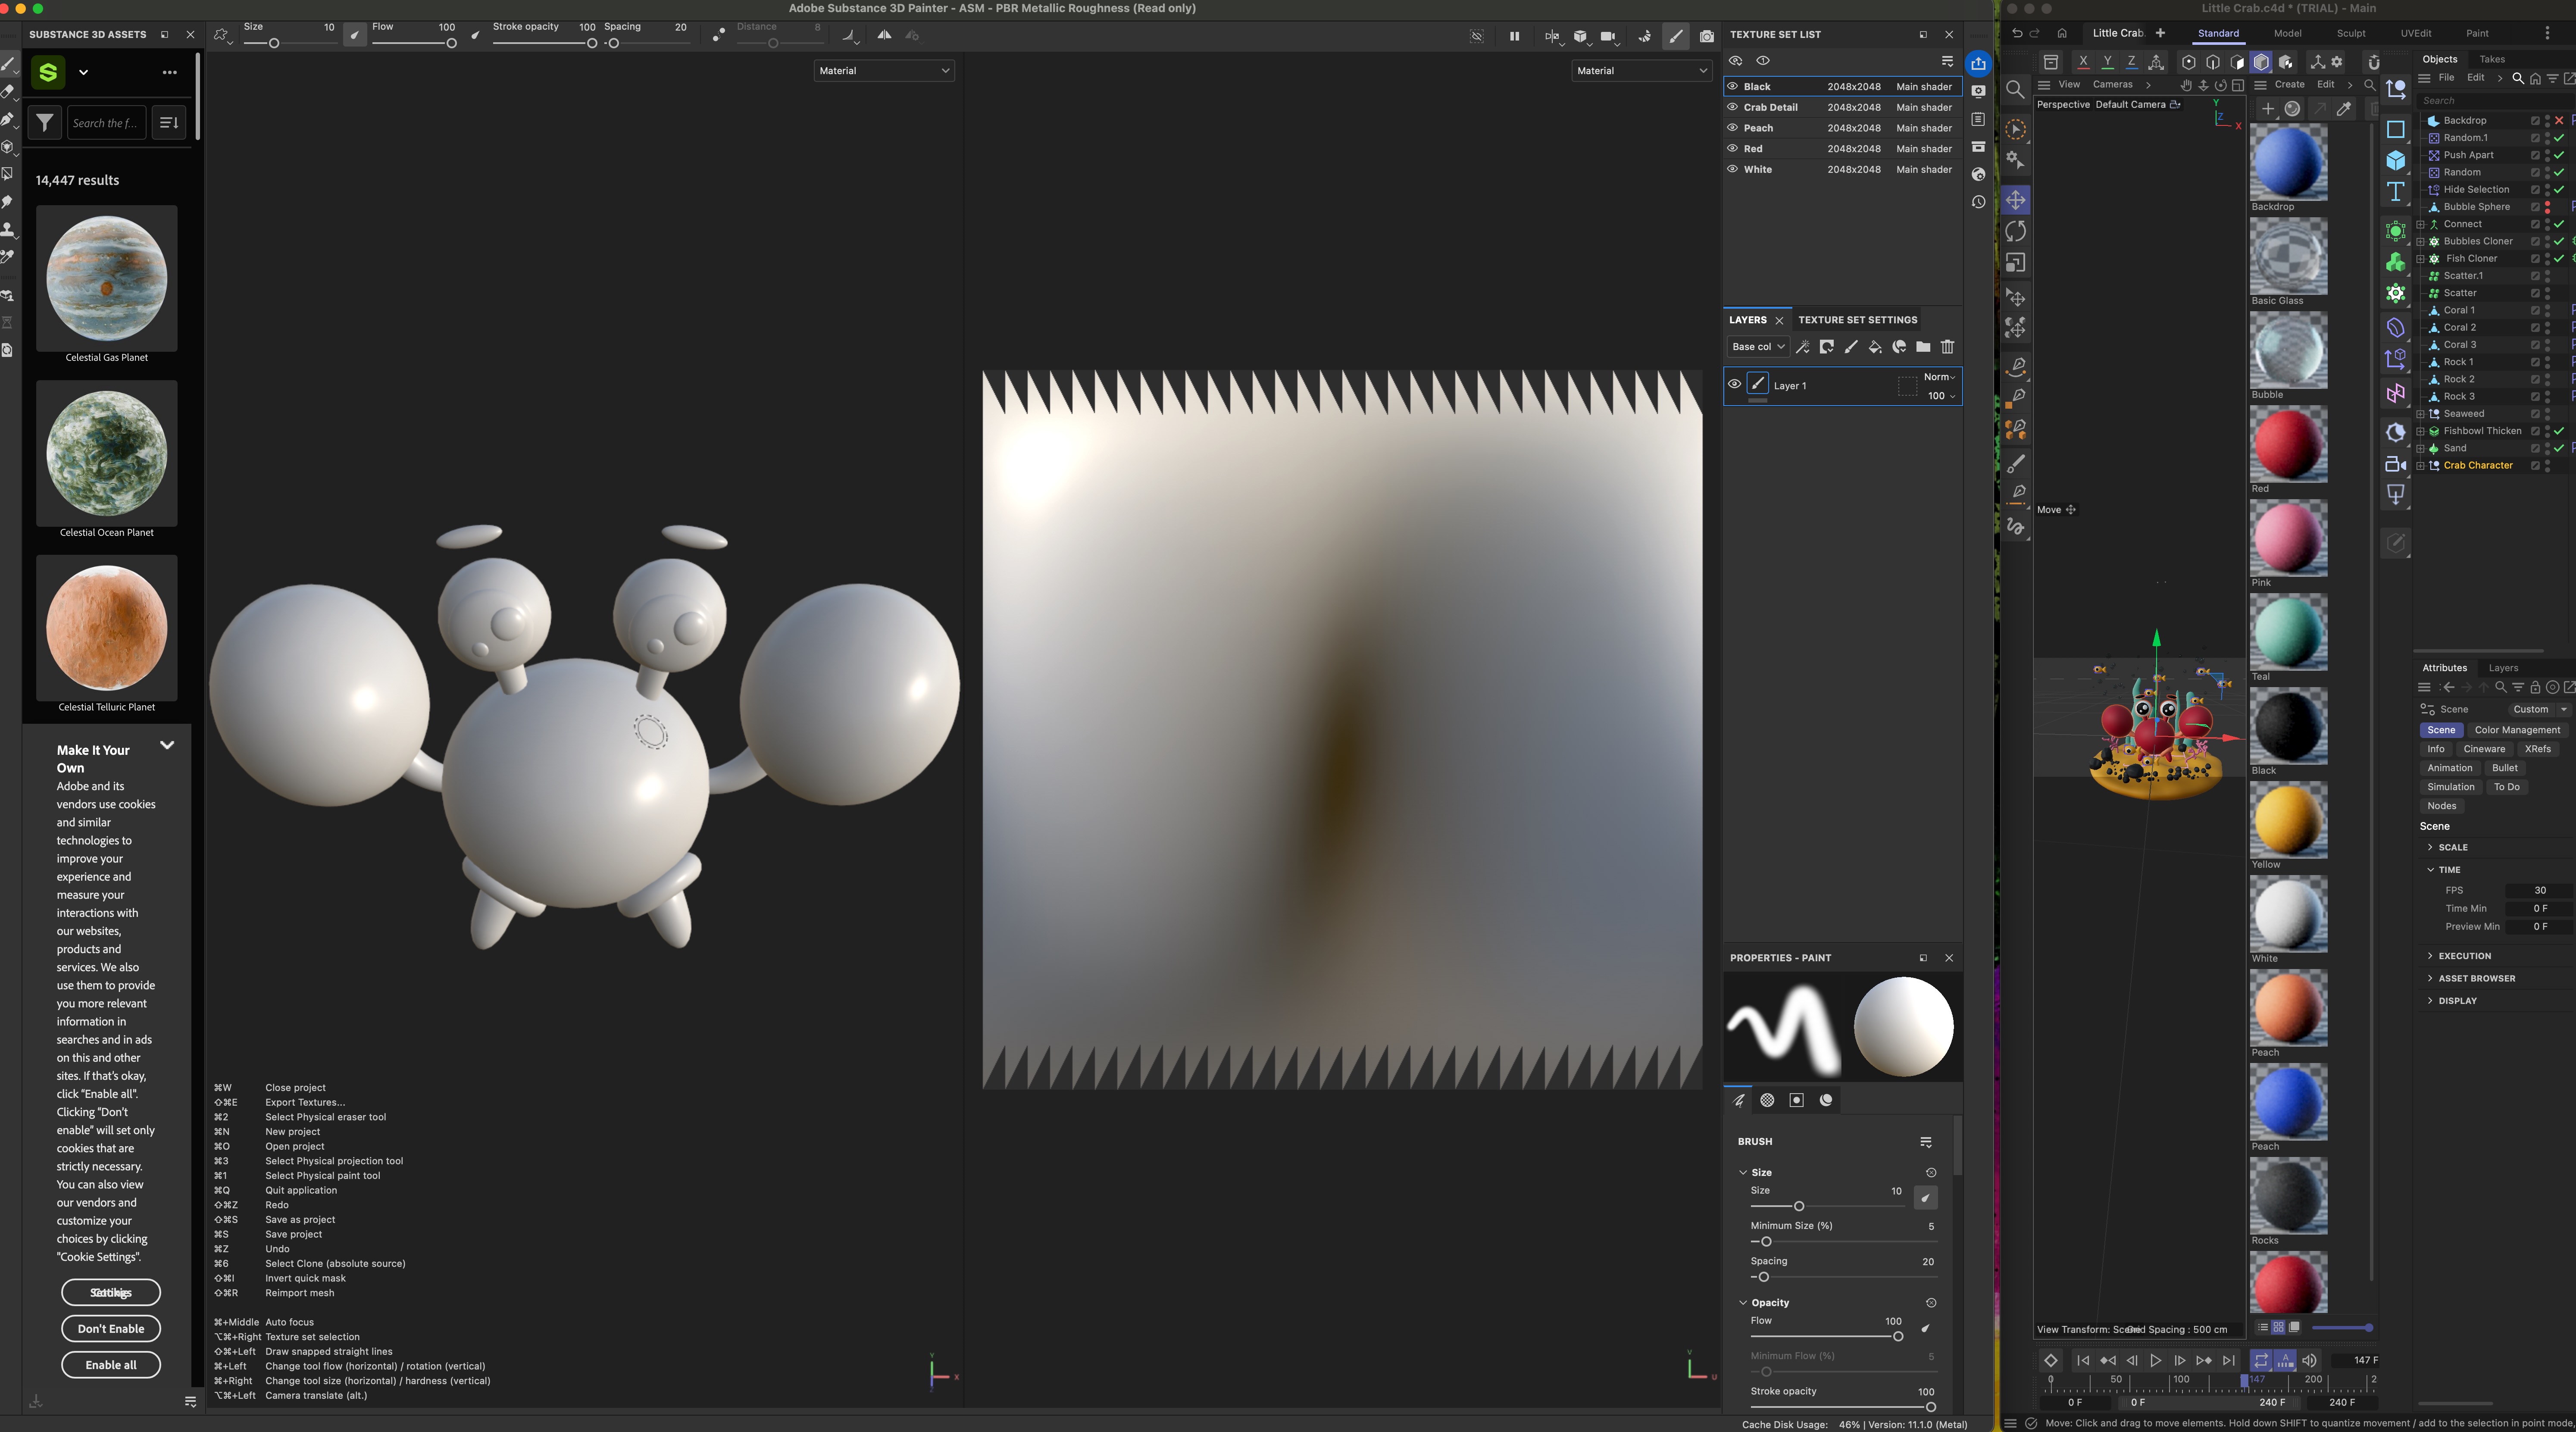Go to the end of the timeline
Screen dimensions: 2576x1432
coord(2228,1360)
